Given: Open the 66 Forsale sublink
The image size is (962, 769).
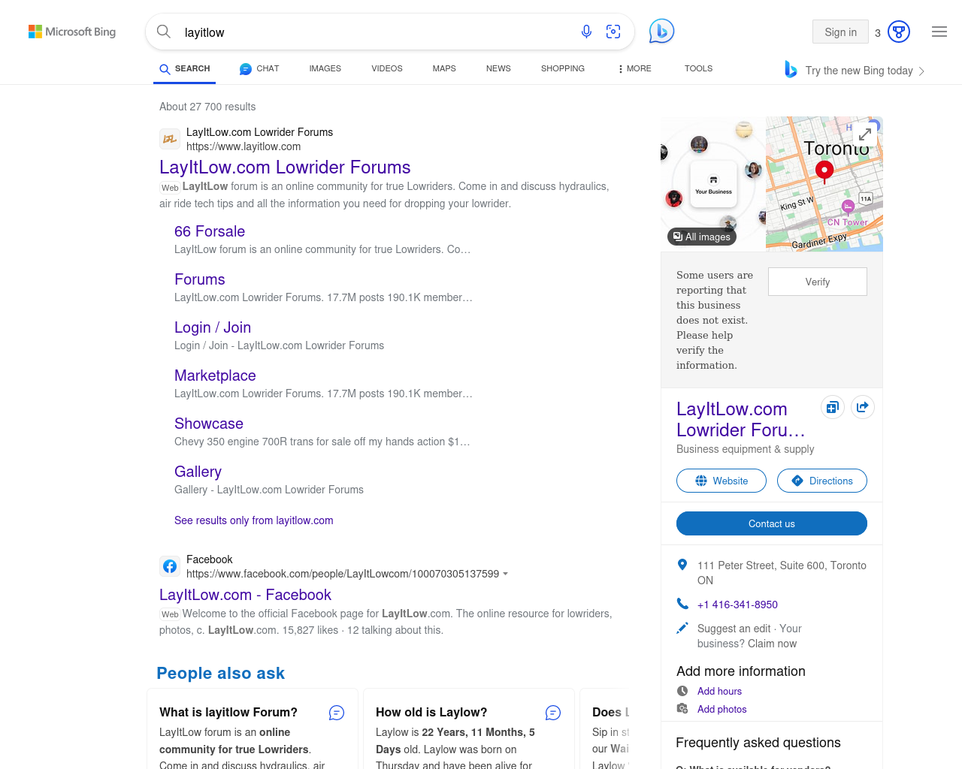Looking at the screenshot, I should [210, 231].
